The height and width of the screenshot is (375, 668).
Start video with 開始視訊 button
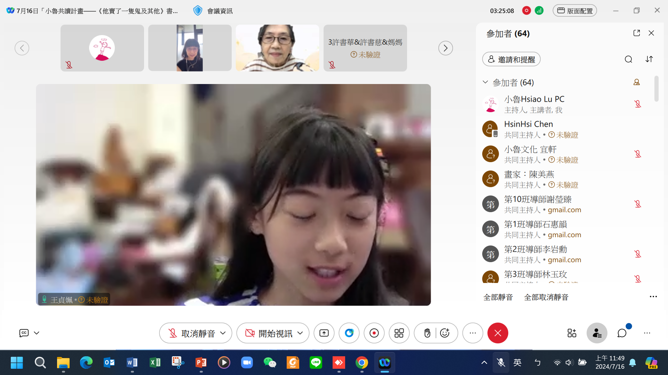(x=269, y=333)
